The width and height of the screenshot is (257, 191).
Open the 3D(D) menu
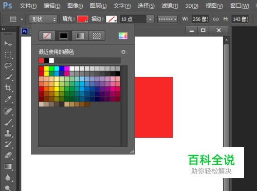click(x=192, y=6)
